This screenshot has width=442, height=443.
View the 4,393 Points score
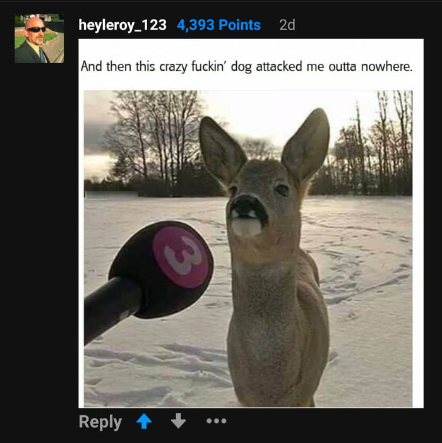(218, 25)
